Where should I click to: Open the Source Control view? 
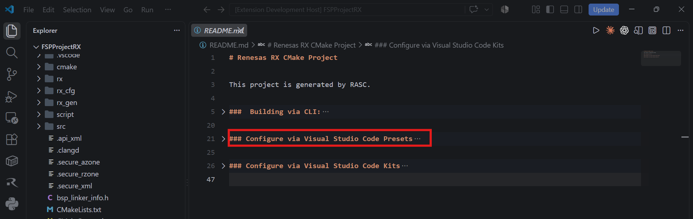(x=12, y=74)
